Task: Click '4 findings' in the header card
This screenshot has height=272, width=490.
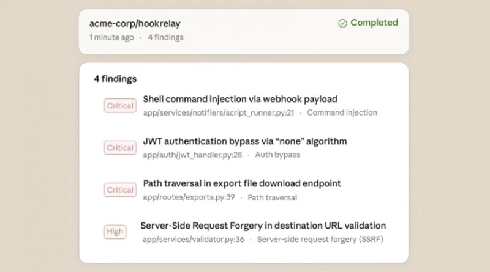Action: [165, 37]
